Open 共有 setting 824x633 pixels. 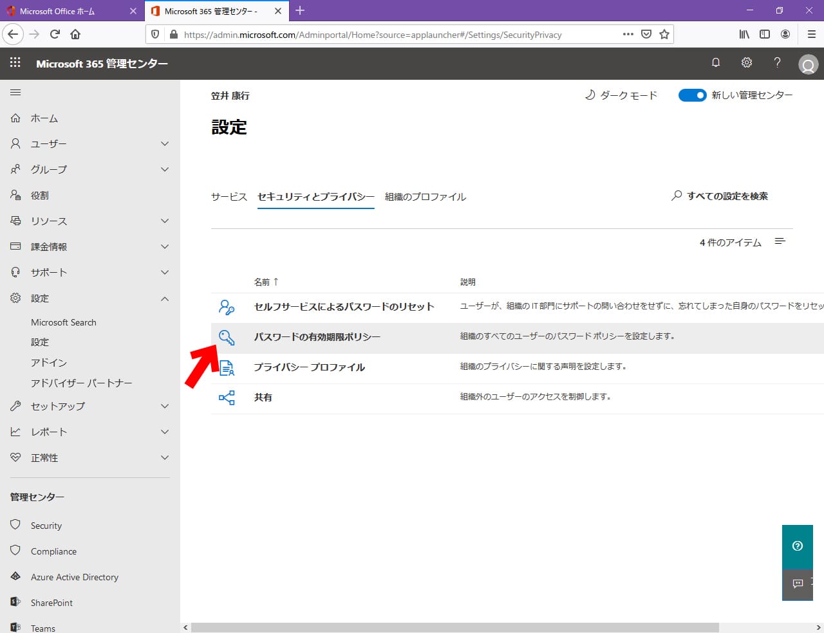point(263,398)
